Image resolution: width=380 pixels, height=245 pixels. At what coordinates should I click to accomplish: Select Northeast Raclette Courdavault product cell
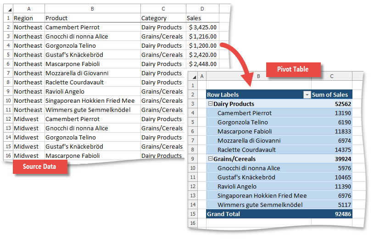pos(93,83)
